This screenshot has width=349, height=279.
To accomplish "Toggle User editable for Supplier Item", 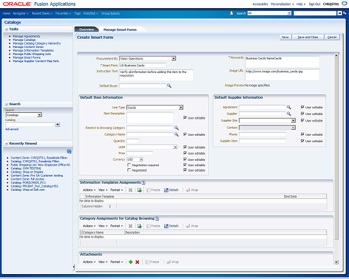I will (x=303, y=141).
